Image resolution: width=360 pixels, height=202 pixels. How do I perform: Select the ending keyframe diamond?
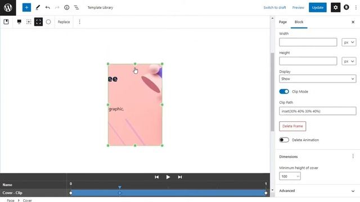coord(266,193)
